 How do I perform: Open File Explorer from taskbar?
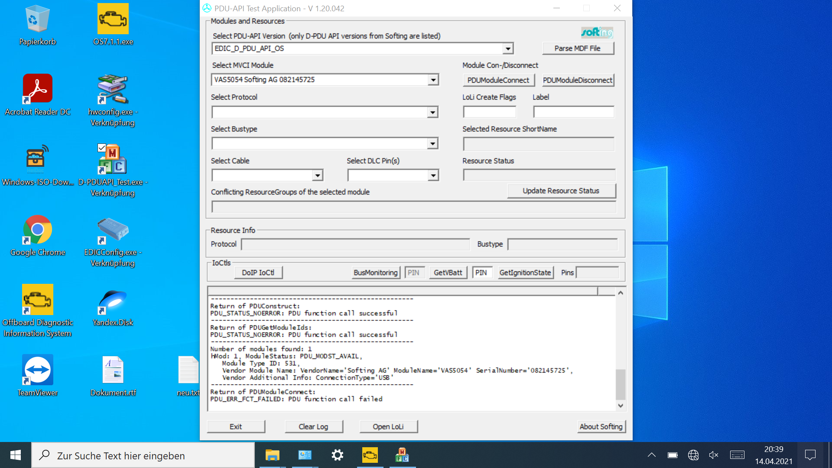[x=273, y=455]
